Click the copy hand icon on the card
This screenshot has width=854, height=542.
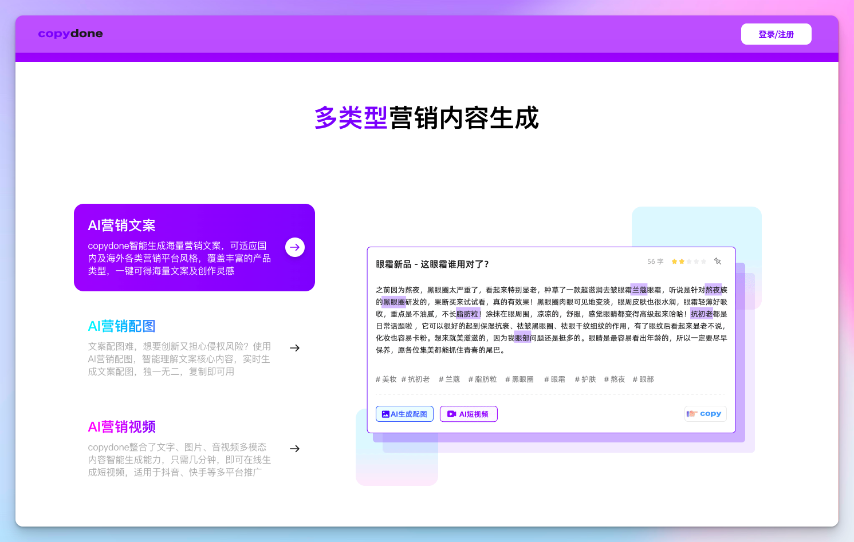pos(691,413)
